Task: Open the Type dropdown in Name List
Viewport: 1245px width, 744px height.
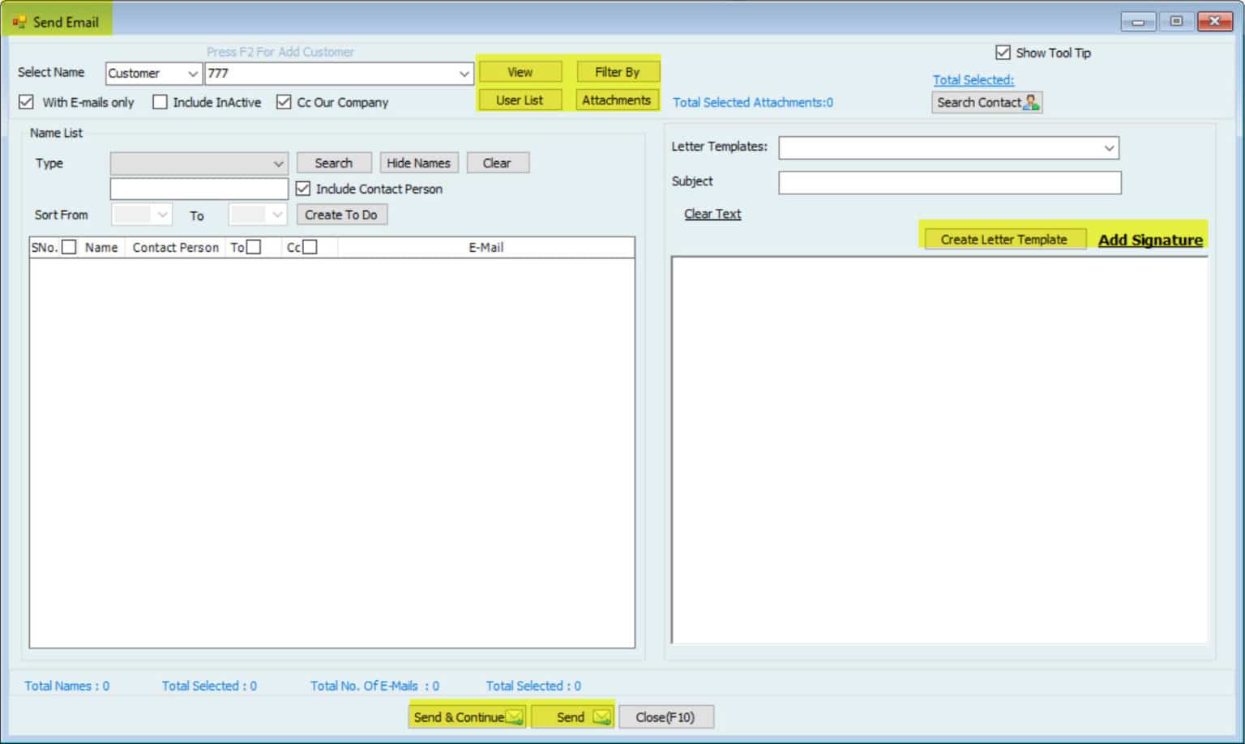Action: 278,164
